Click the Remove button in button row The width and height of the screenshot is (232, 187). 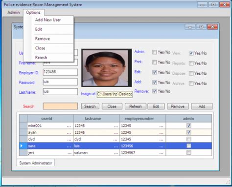point(178,106)
